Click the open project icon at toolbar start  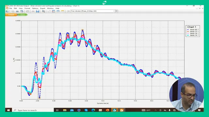pyautogui.click(x=7, y=11)
